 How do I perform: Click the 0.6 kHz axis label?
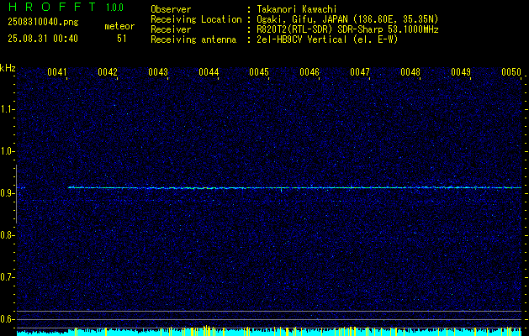click(7, 319)
